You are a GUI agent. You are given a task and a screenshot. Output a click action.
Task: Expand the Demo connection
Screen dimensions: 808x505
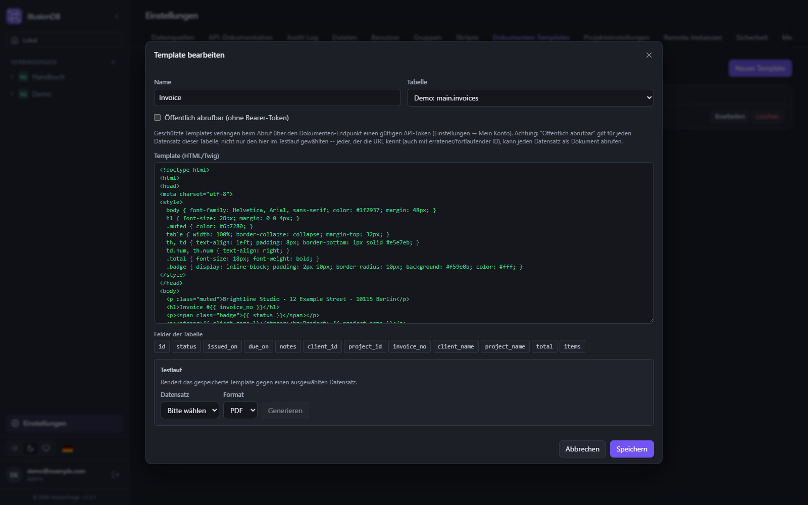coord(12,94)
